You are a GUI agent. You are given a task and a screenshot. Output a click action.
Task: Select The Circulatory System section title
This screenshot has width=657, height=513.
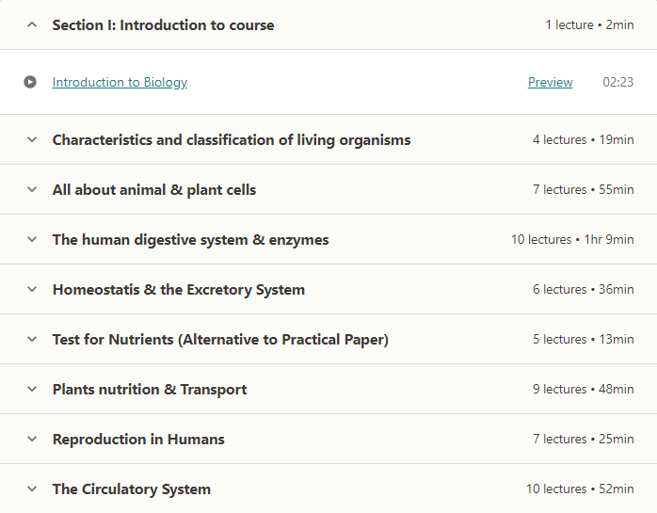click(x=132, y=489)
